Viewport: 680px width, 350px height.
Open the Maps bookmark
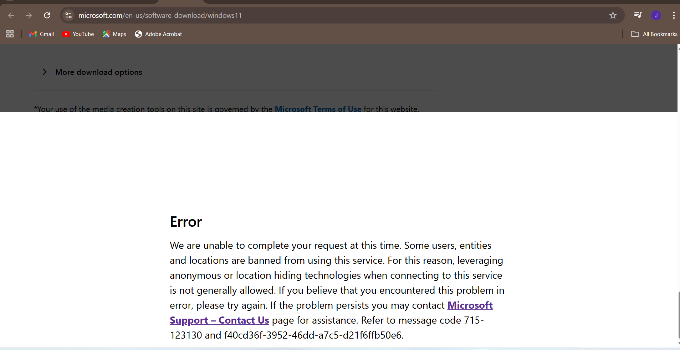pyautogui.click(x=114, y=34)
